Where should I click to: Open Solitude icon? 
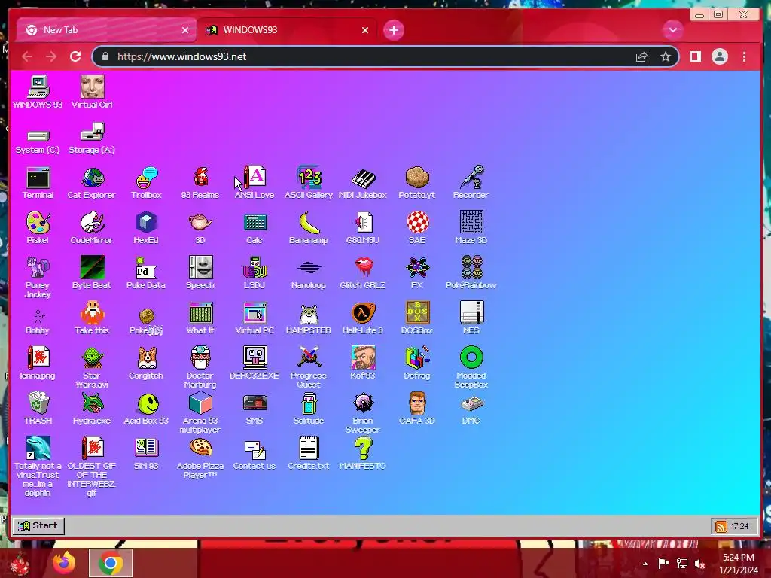[x=309, y=409]
